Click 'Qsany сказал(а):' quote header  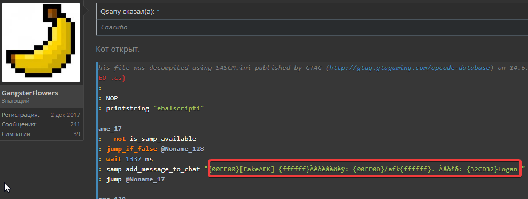tap(127, 12)
